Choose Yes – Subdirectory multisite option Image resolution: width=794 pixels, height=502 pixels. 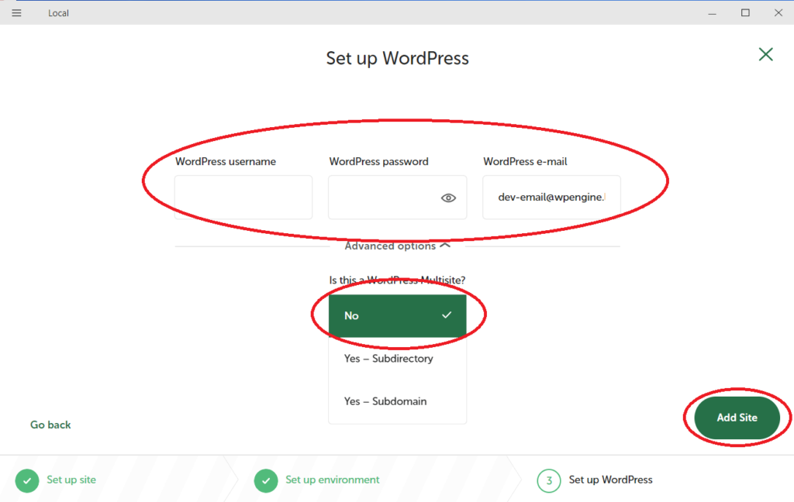[x=398, y=358]
